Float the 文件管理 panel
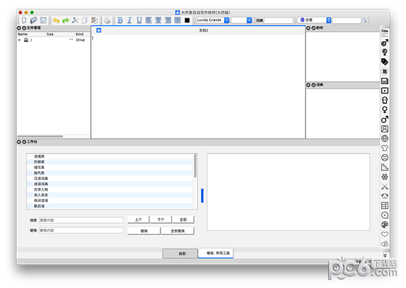 click(x=24, y=28)
